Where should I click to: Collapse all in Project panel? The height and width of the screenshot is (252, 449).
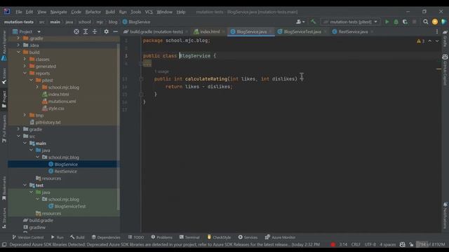[95, 31]
